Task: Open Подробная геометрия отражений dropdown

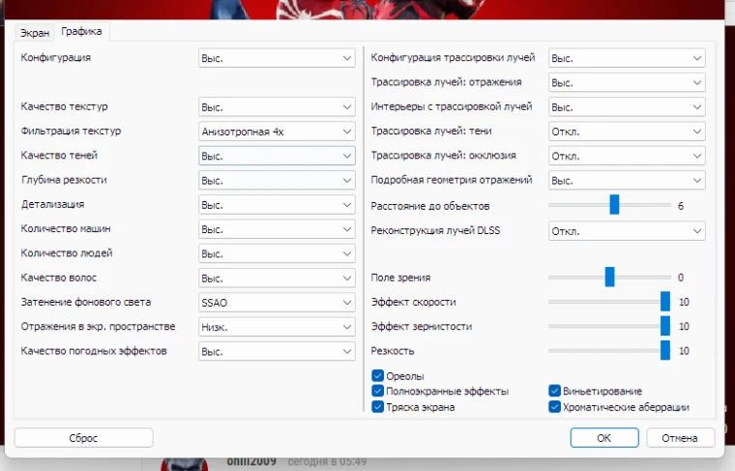Action: (x=627, y=180)
